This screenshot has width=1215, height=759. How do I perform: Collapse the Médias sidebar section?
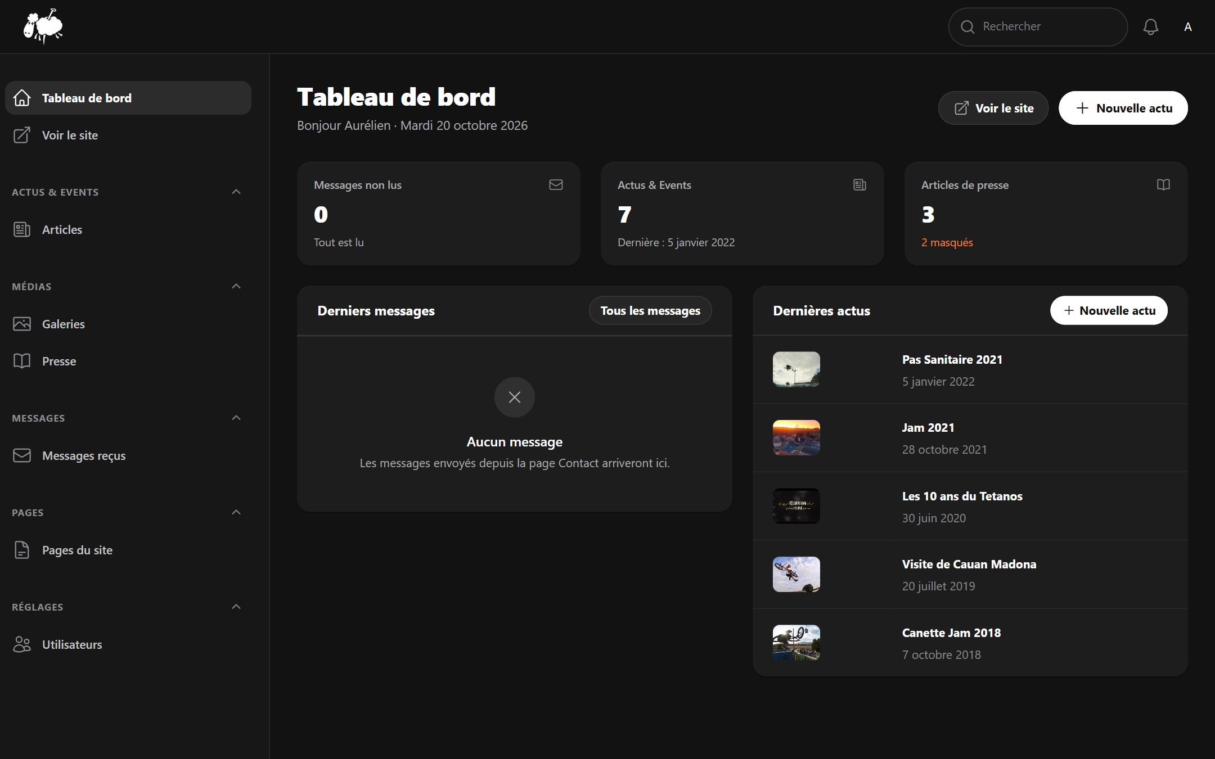point(236,286)
